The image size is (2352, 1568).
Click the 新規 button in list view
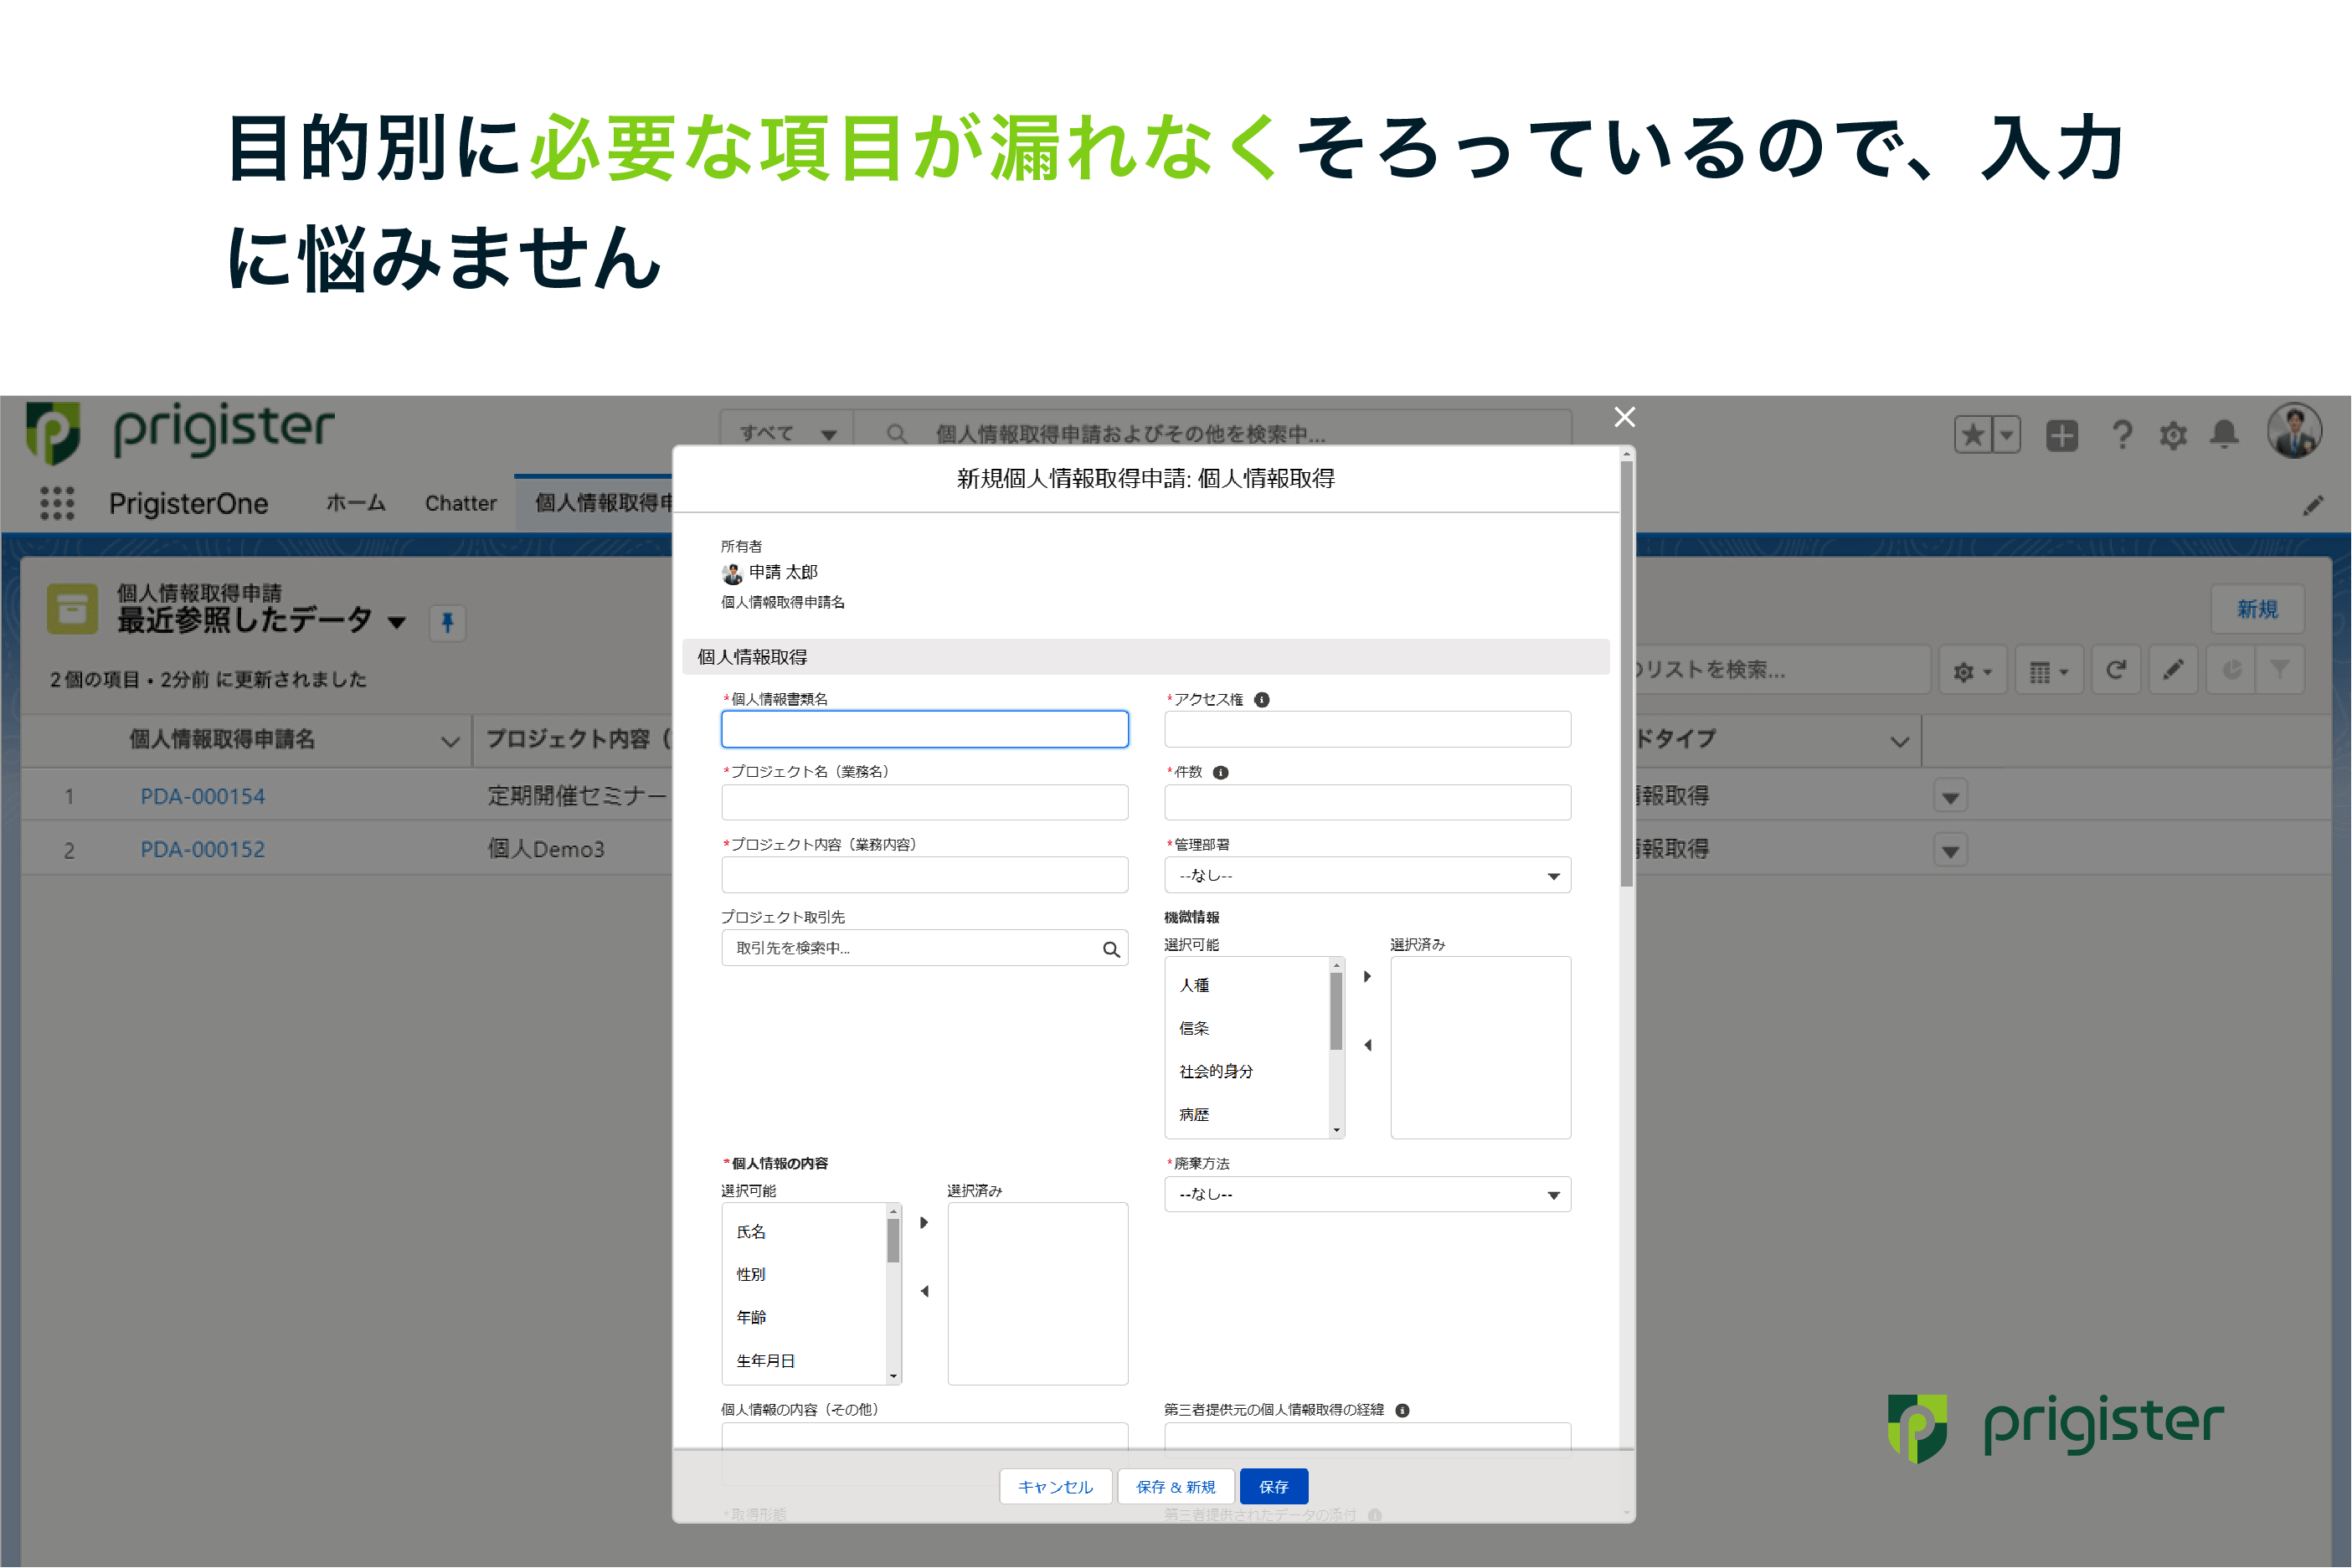point(2257,610)
